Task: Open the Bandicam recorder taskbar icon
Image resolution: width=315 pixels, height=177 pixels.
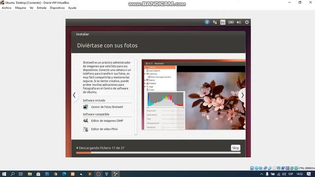Action: (x=98, y=174)
